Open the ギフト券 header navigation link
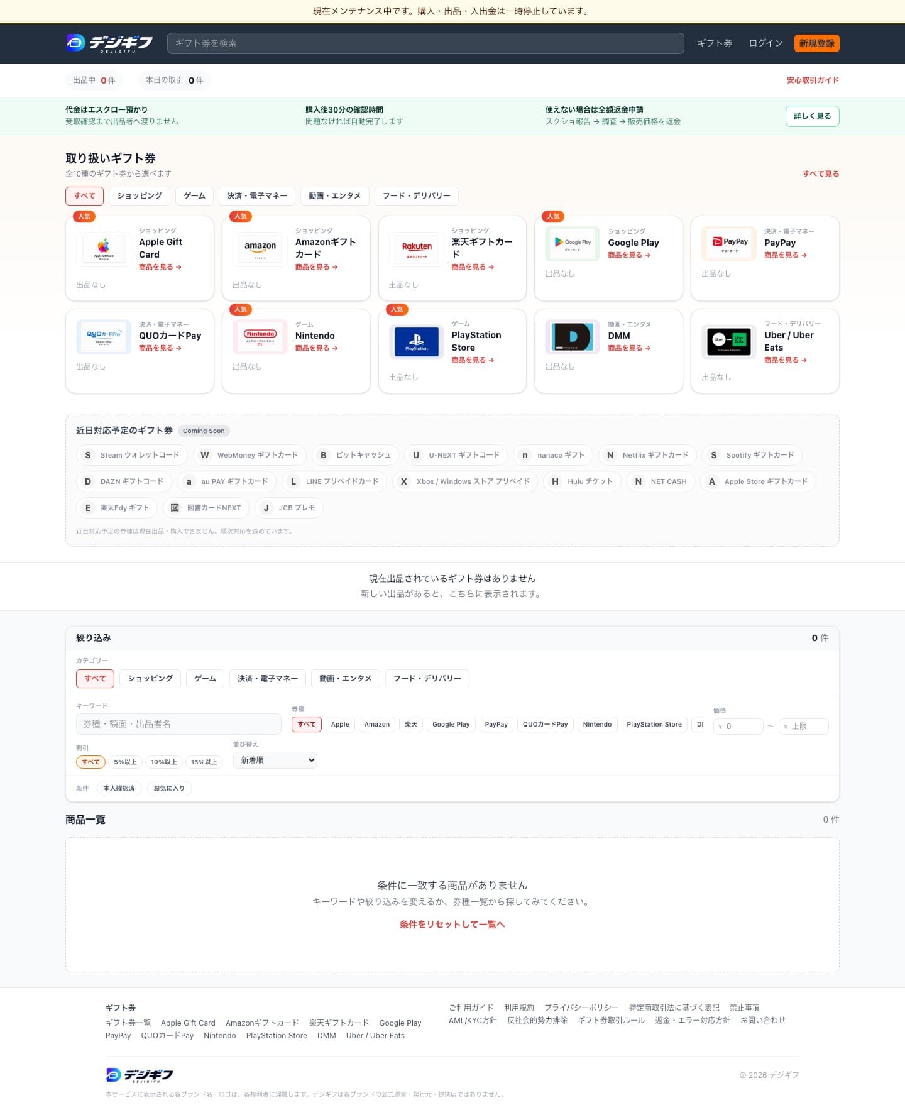The image size is (905, 1115). click(x=715, y=43)
